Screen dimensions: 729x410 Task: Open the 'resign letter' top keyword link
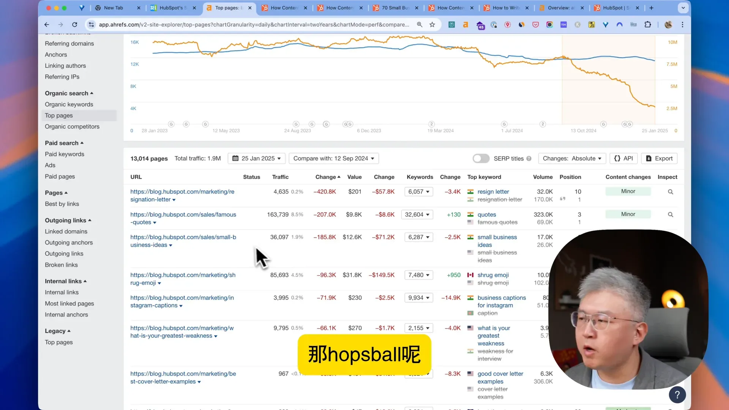[x=493, y=192]
